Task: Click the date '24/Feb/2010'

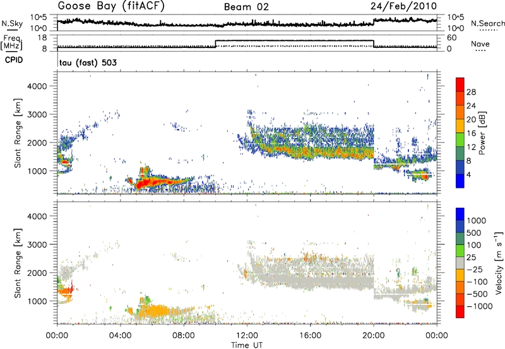Action: pos(403,6)
